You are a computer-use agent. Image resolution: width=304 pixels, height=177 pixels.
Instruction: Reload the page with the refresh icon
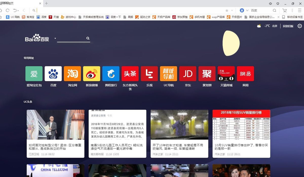point(8,10)
